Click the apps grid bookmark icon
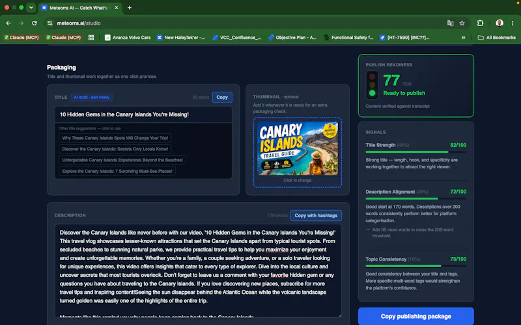Image resolution: width=521 pixels, height=325 pixels. coord(91,38)
